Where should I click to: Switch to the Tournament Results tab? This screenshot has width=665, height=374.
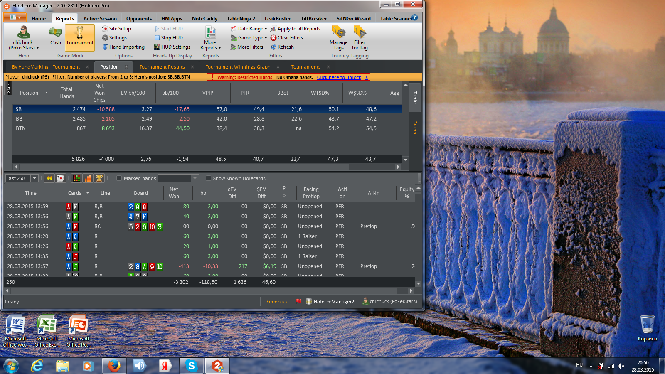[162, 67]
